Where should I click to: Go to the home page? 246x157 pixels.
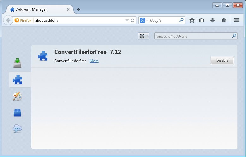coord(224,20)
